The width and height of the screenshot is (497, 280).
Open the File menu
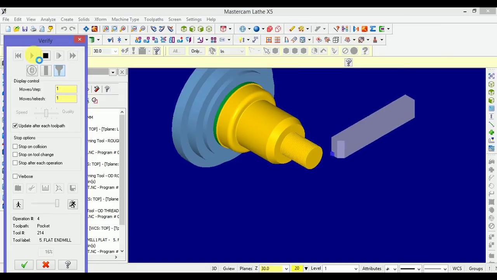(x=6, y=19)
